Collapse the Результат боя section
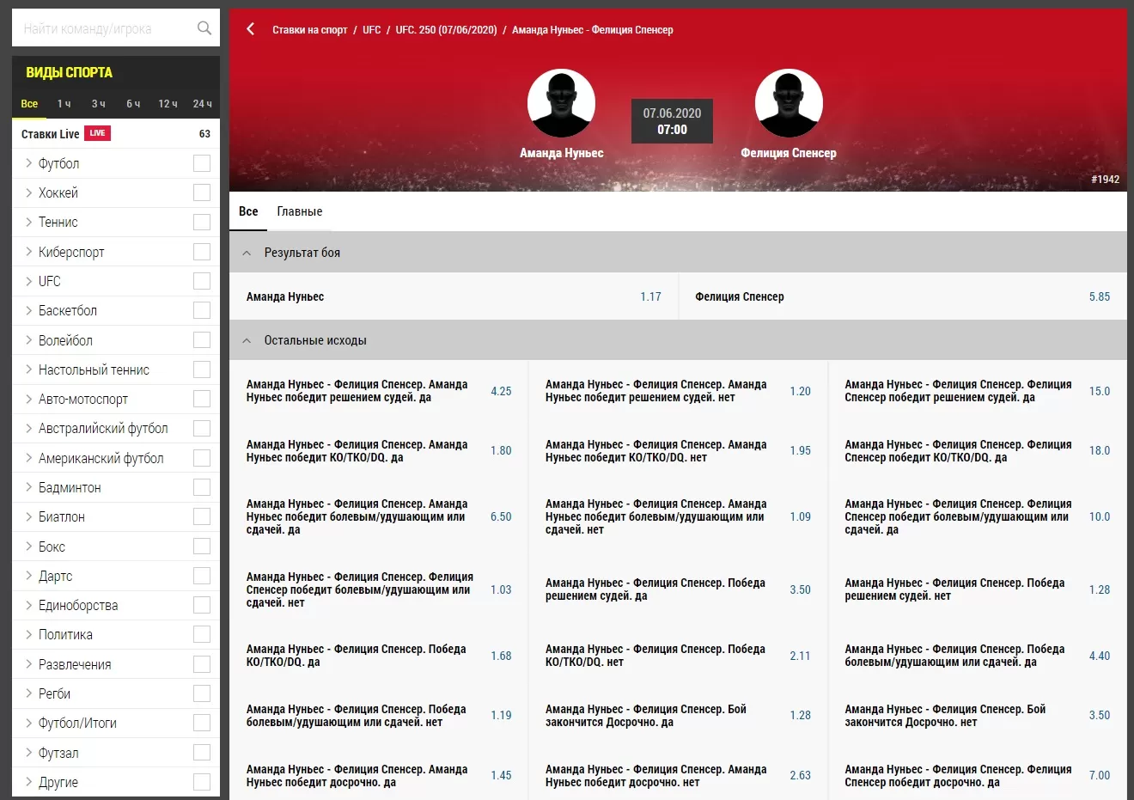Viewport: 1134px width, 800px height. [x=247, y=253]
